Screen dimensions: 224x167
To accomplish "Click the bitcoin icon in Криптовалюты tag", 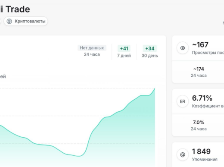I will coord(9,21).
